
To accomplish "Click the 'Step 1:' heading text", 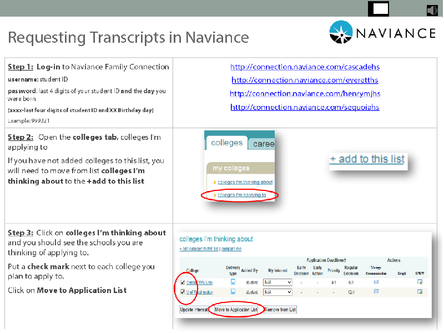I will pos(21,67).
